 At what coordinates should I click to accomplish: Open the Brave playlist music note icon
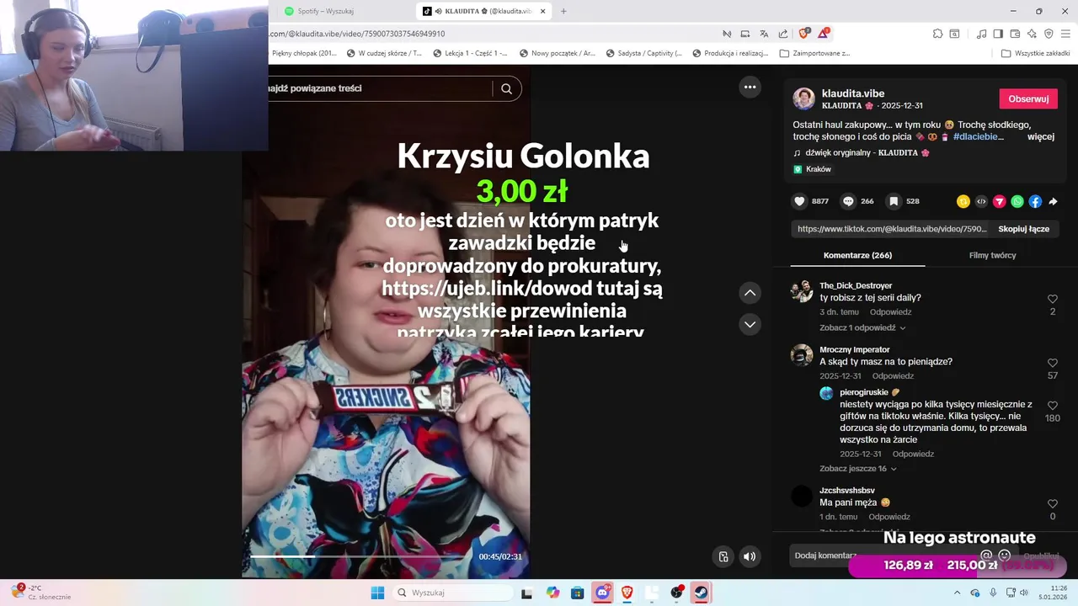tap(981, 34)
